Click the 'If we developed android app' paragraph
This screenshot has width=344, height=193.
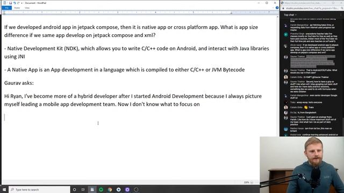coord(131,31)
